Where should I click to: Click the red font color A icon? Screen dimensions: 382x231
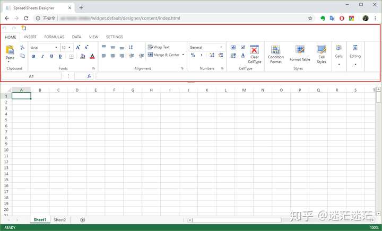(92, 56)
